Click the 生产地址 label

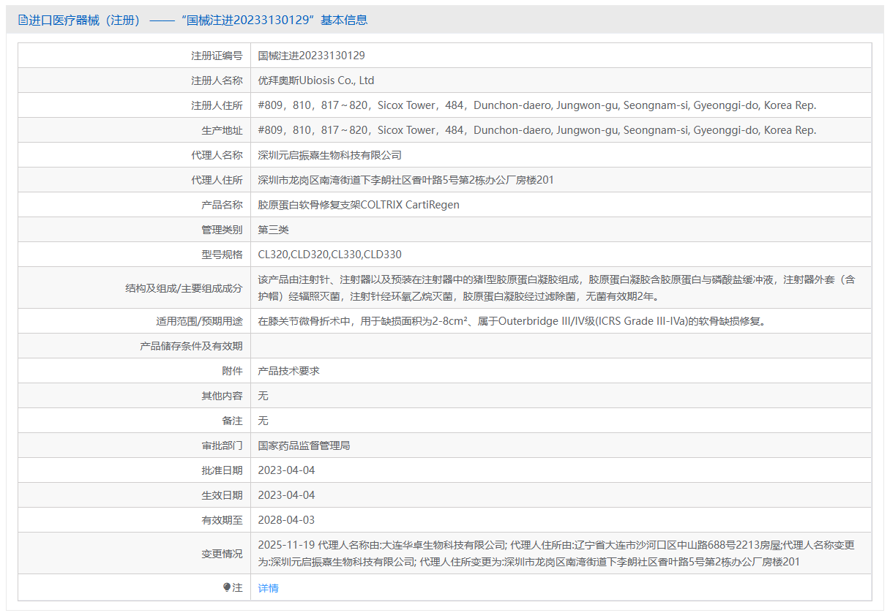pyautogui.click(x=222, y=130)
